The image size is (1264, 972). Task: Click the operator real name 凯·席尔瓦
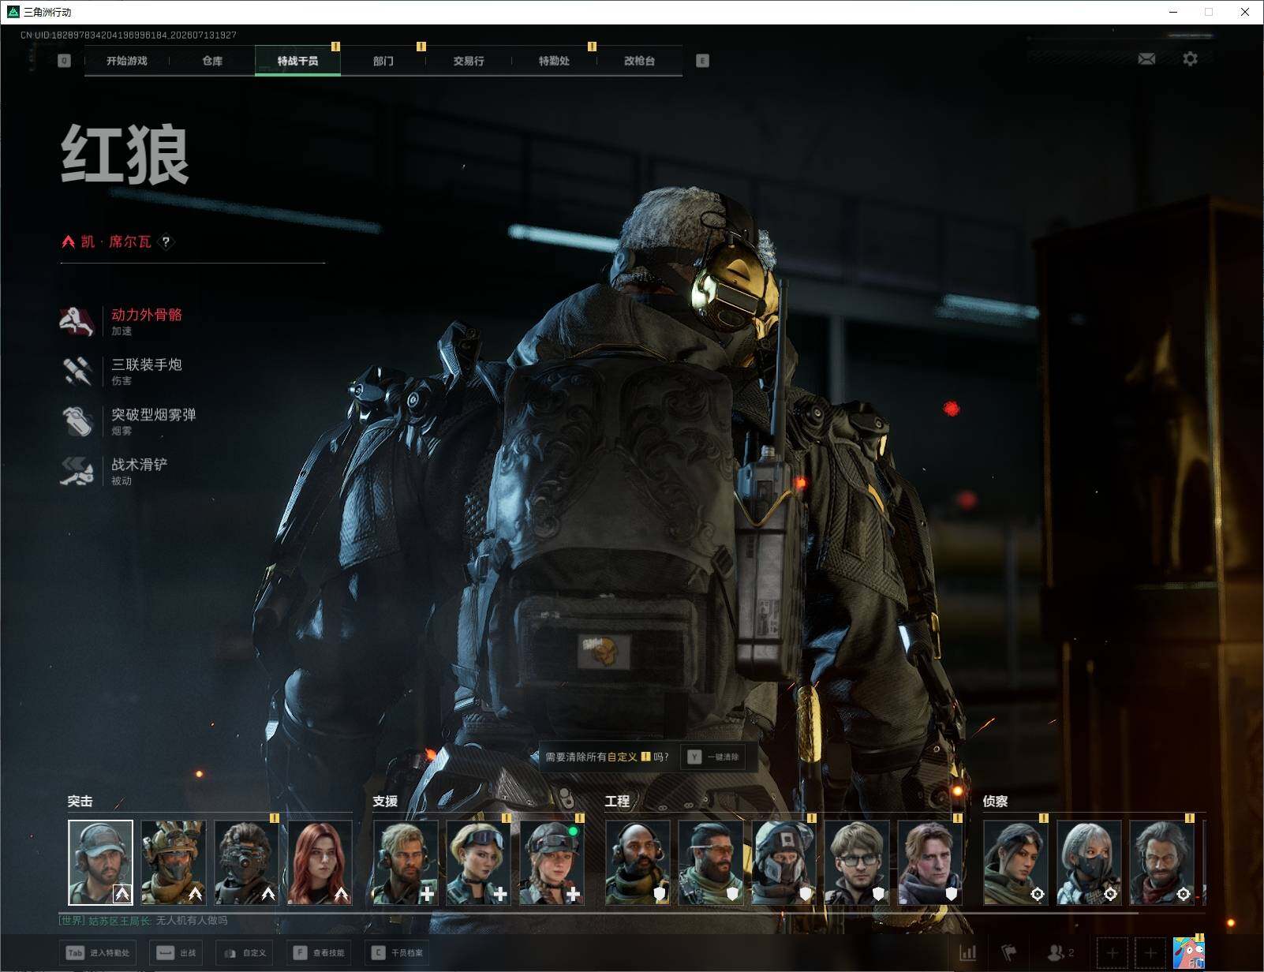coord(116,242)
